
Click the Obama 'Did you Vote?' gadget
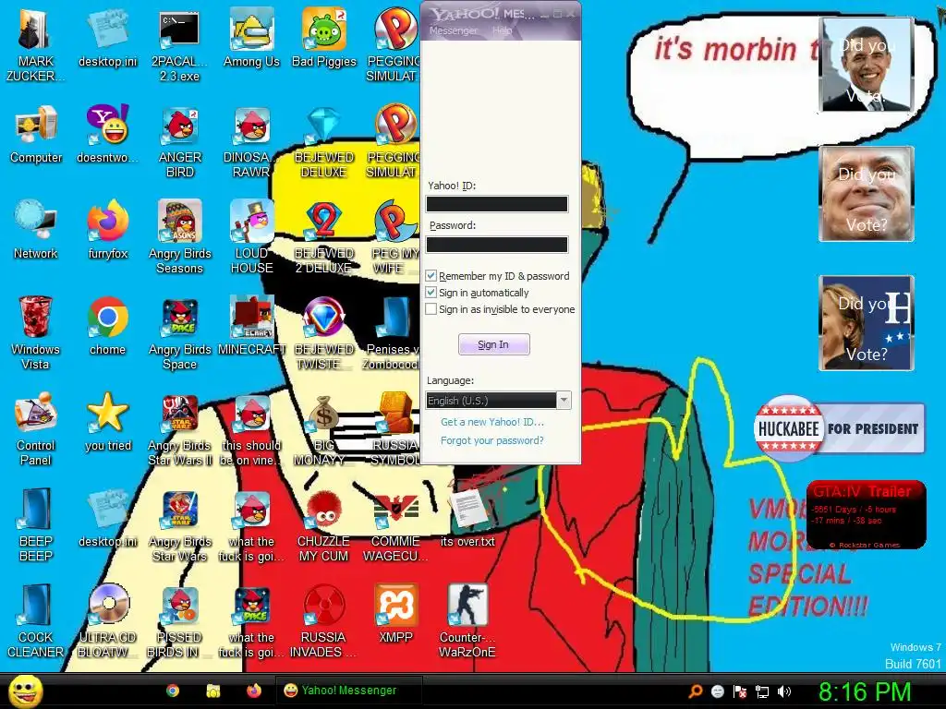867,66
